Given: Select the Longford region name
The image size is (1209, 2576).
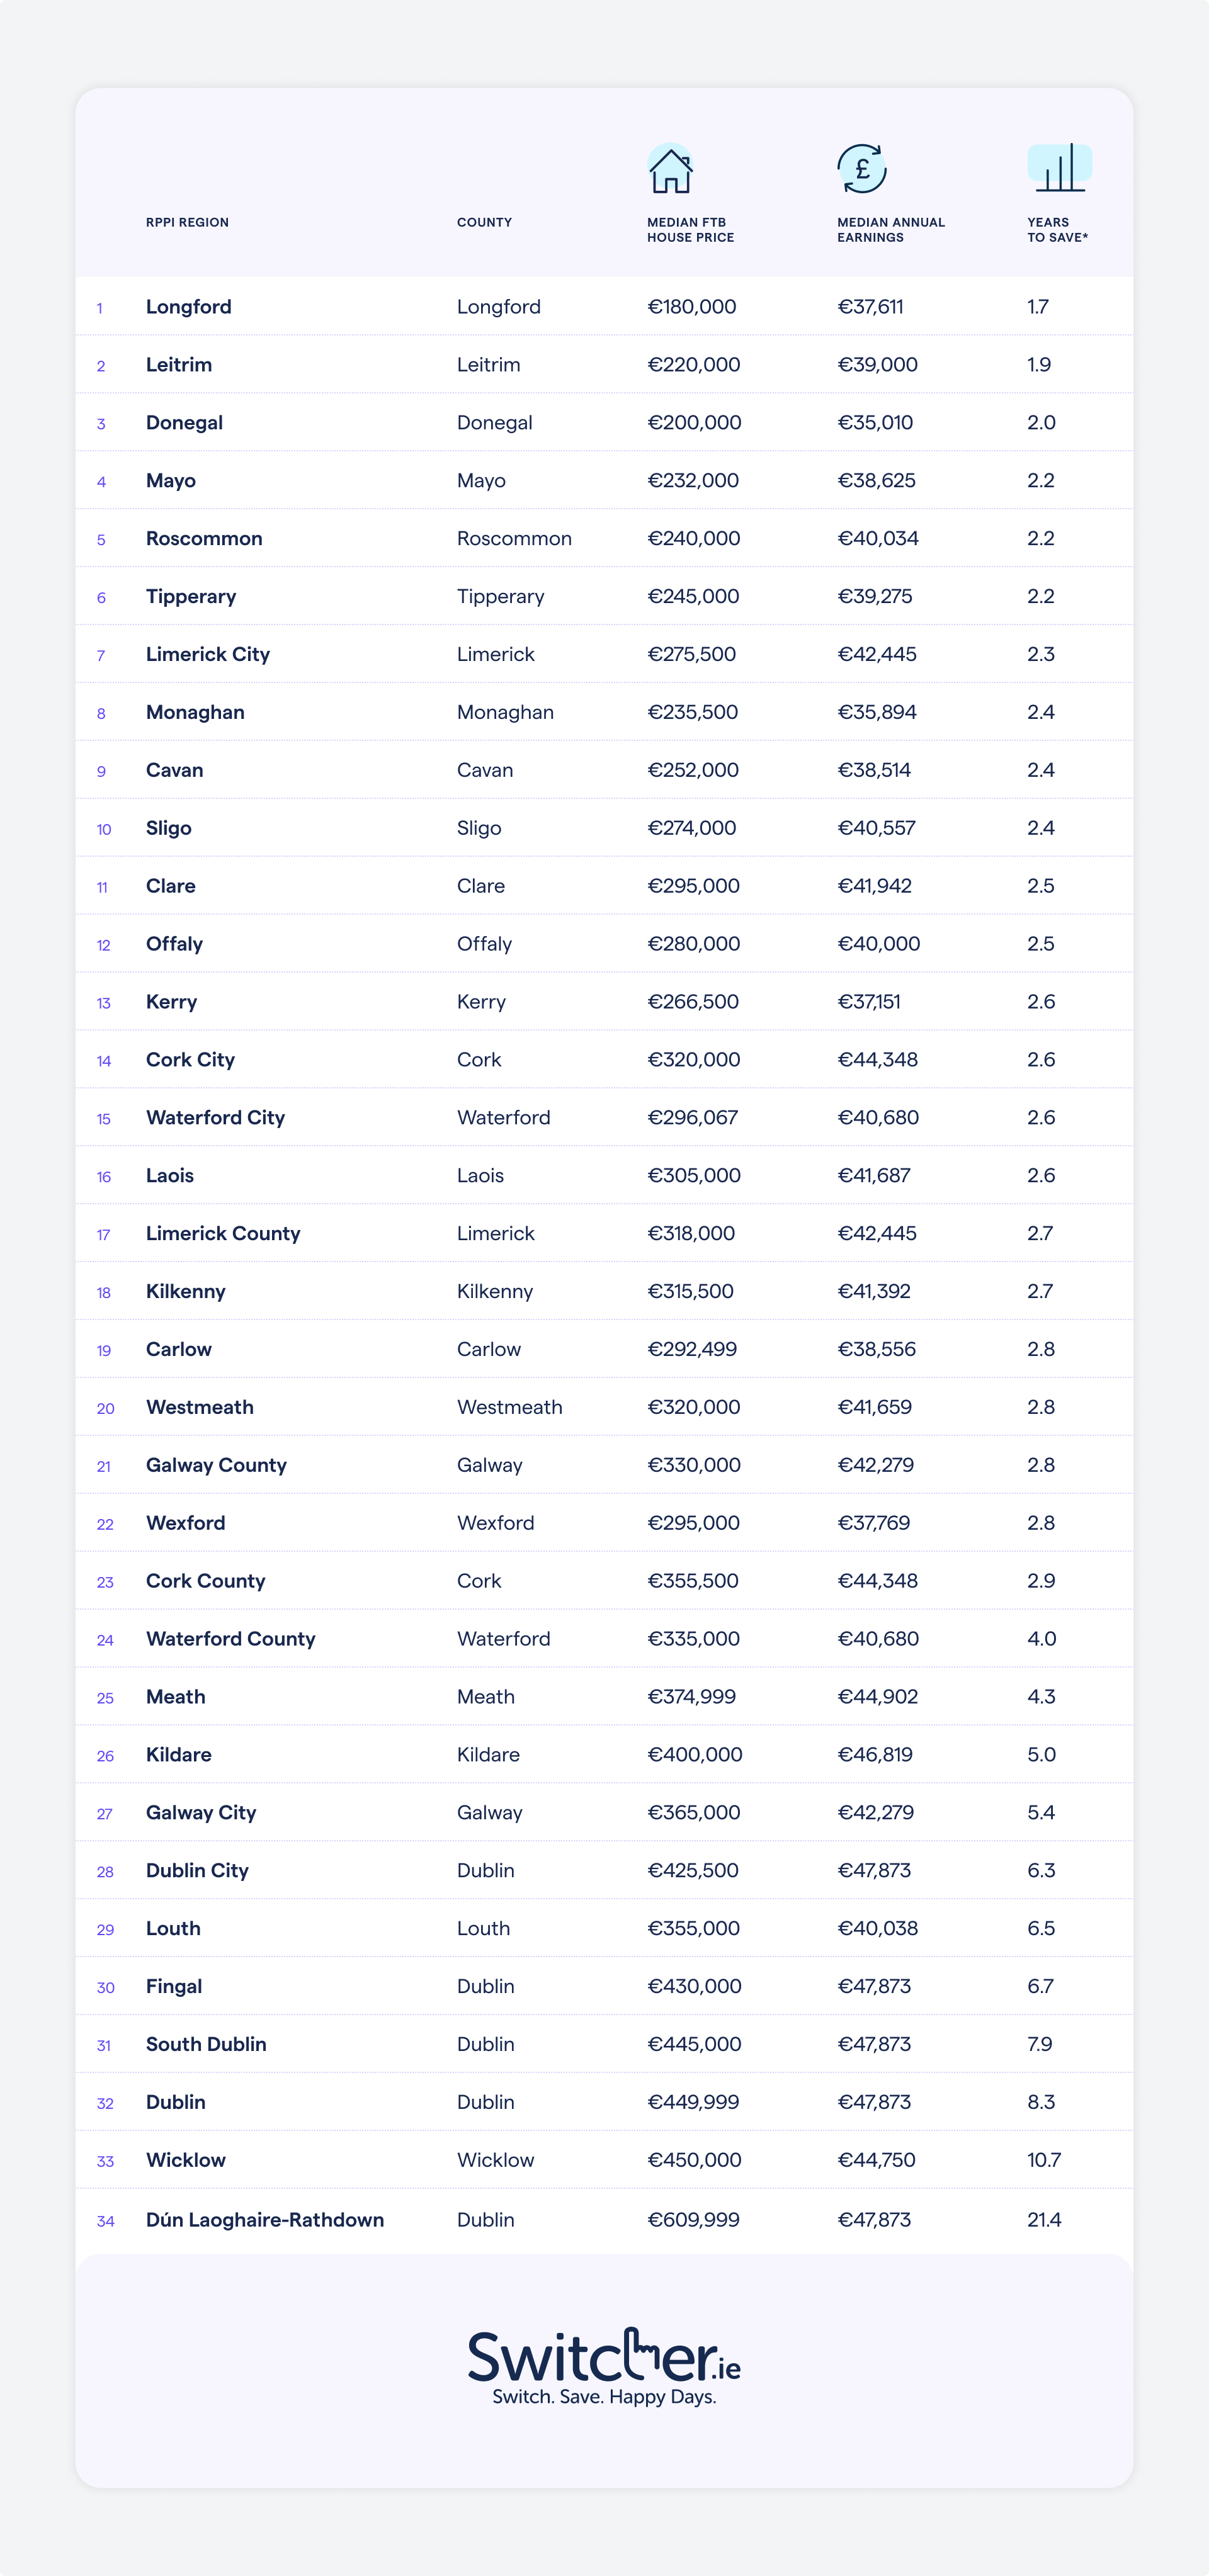Looking at the screenshot, I should (x=188, y=307).
